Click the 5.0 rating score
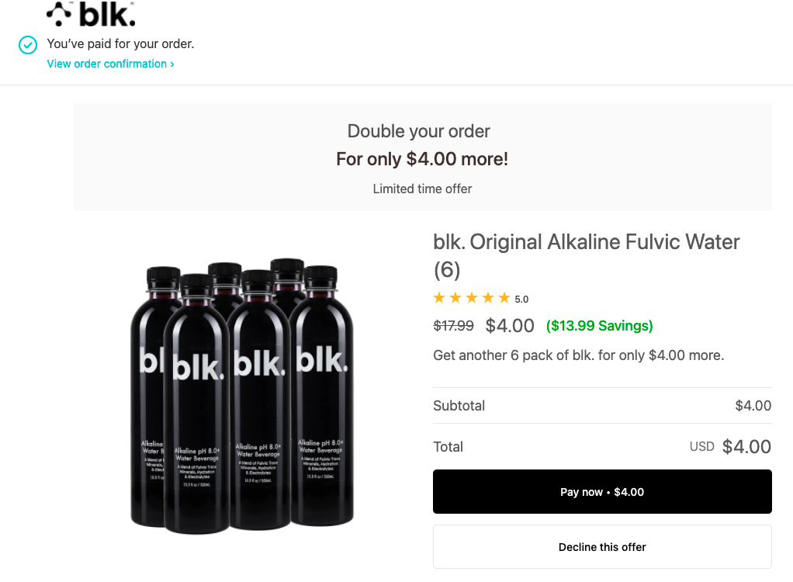The width and height of the screenshot is (793, 582). click(521, 299)
